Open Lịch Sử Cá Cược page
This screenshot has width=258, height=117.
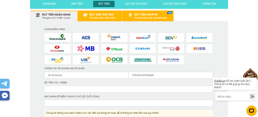[136, 4]
